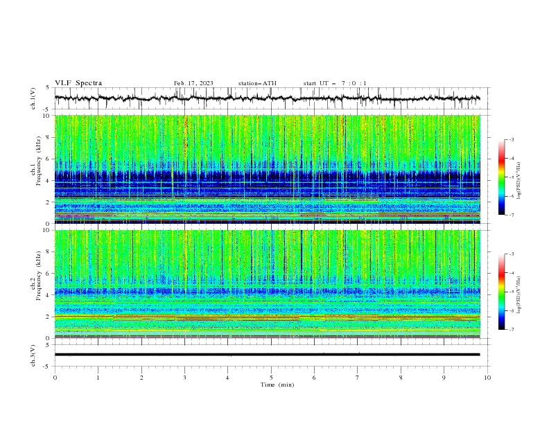Click the ch.3 flat black voltage trace
Image resolution: width=549 pixels, height=424 pixels.
(267, 355)
